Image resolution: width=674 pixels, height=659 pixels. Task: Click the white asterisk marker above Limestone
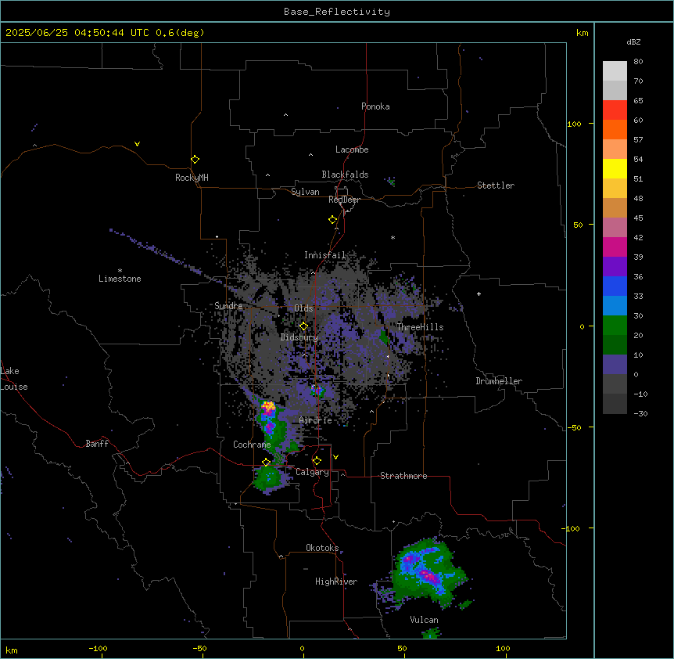tap(120, 271)
